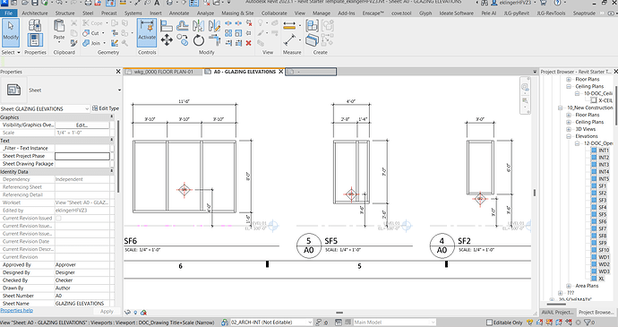The height and width of the screenshot is (327, 618).
Task: Toggle the Editable Only checkbox
Action: point(489,323)
